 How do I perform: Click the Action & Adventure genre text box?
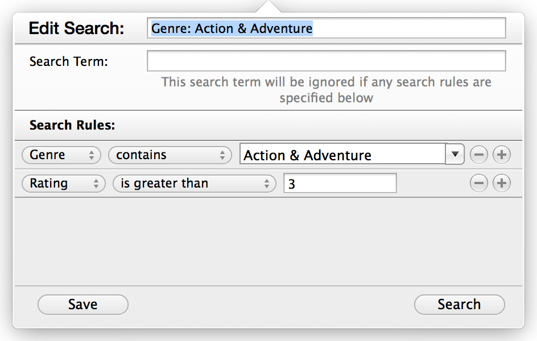[342, 155]
